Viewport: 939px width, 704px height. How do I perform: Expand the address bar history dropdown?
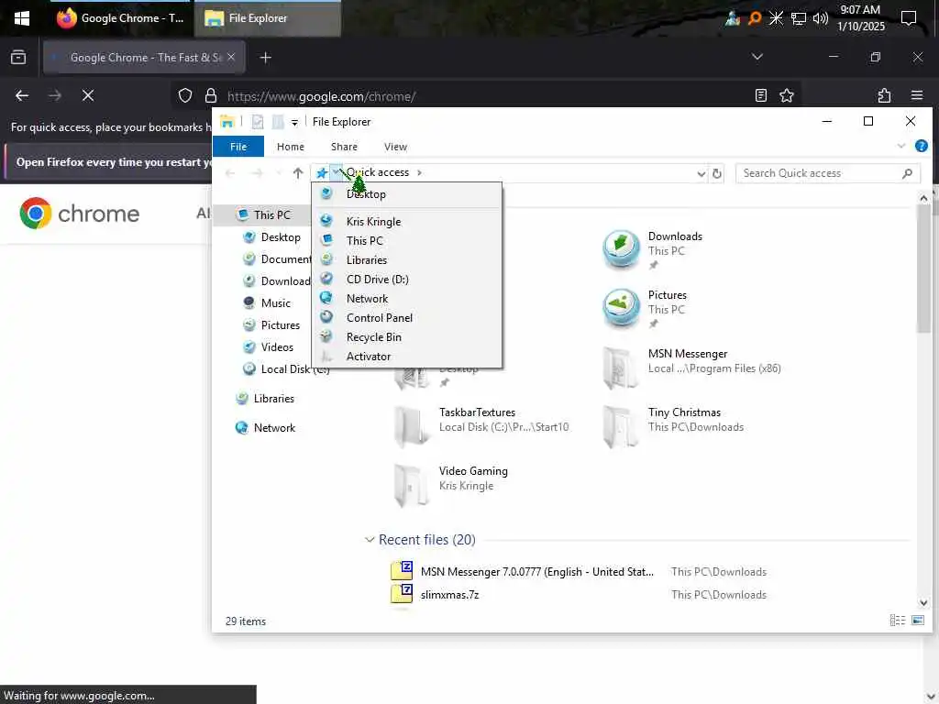tap(701, 173)
